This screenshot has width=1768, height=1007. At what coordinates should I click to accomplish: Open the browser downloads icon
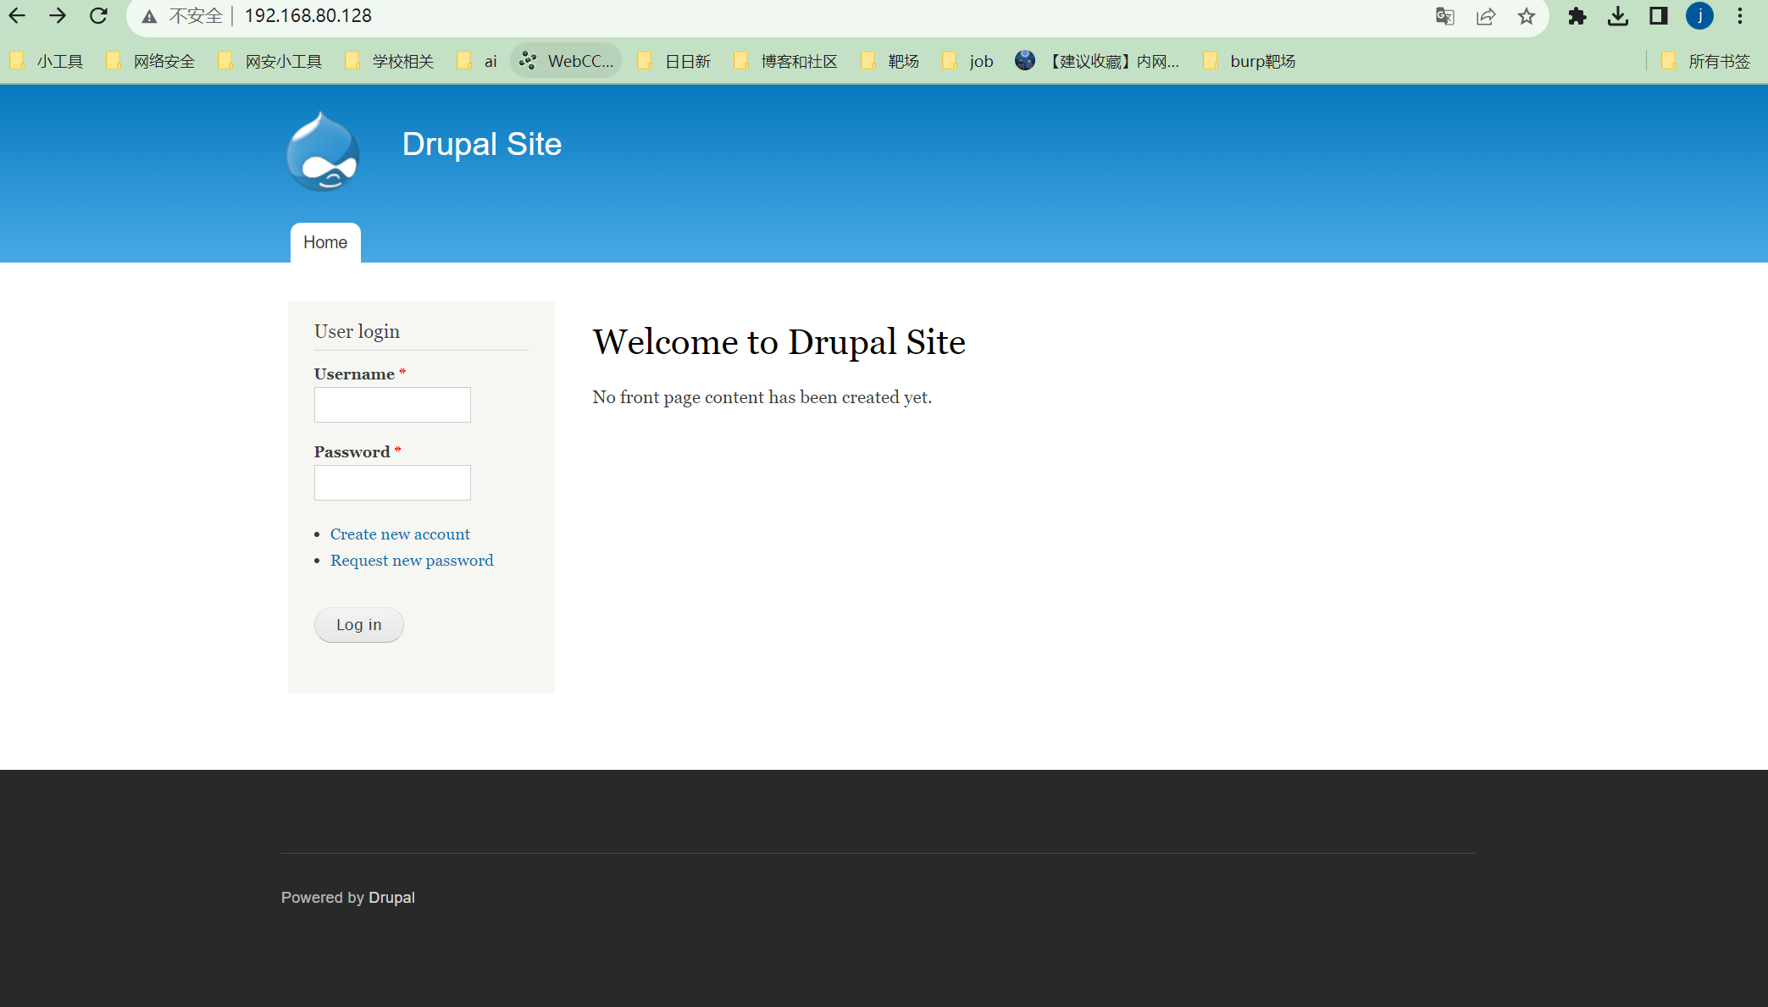pos(1618,16)
